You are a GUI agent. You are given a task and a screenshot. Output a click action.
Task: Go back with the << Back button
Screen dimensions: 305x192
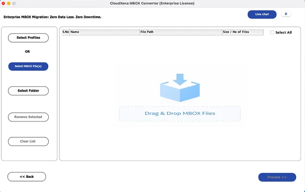pos(27,177)
